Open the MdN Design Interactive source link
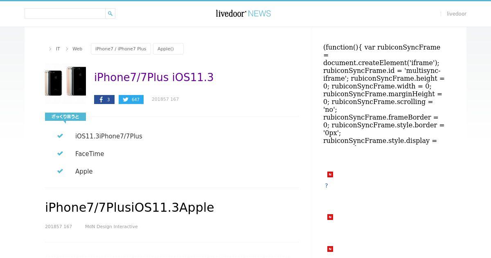 click(x=111, y=226)
